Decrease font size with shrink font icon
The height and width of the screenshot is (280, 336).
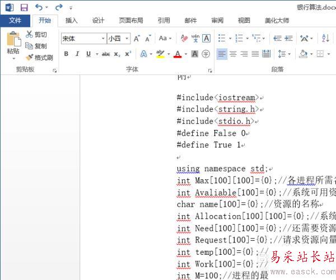[x=148, y=39]
